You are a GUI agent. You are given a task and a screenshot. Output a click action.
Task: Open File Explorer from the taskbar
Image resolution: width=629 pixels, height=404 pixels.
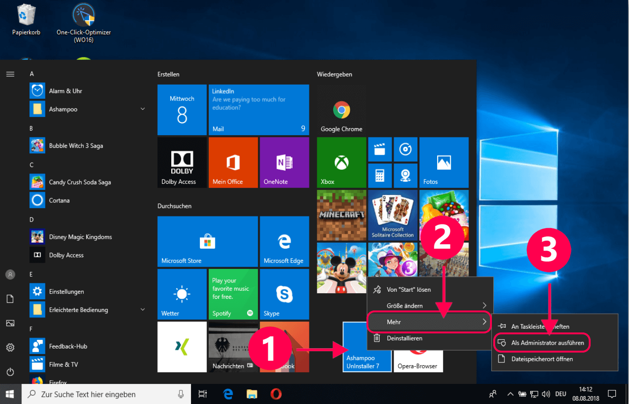[252, 394]
